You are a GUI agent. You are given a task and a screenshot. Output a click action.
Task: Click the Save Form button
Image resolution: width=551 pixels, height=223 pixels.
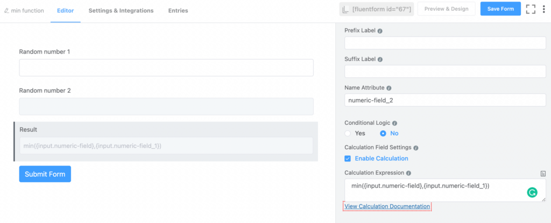point(501,9)
